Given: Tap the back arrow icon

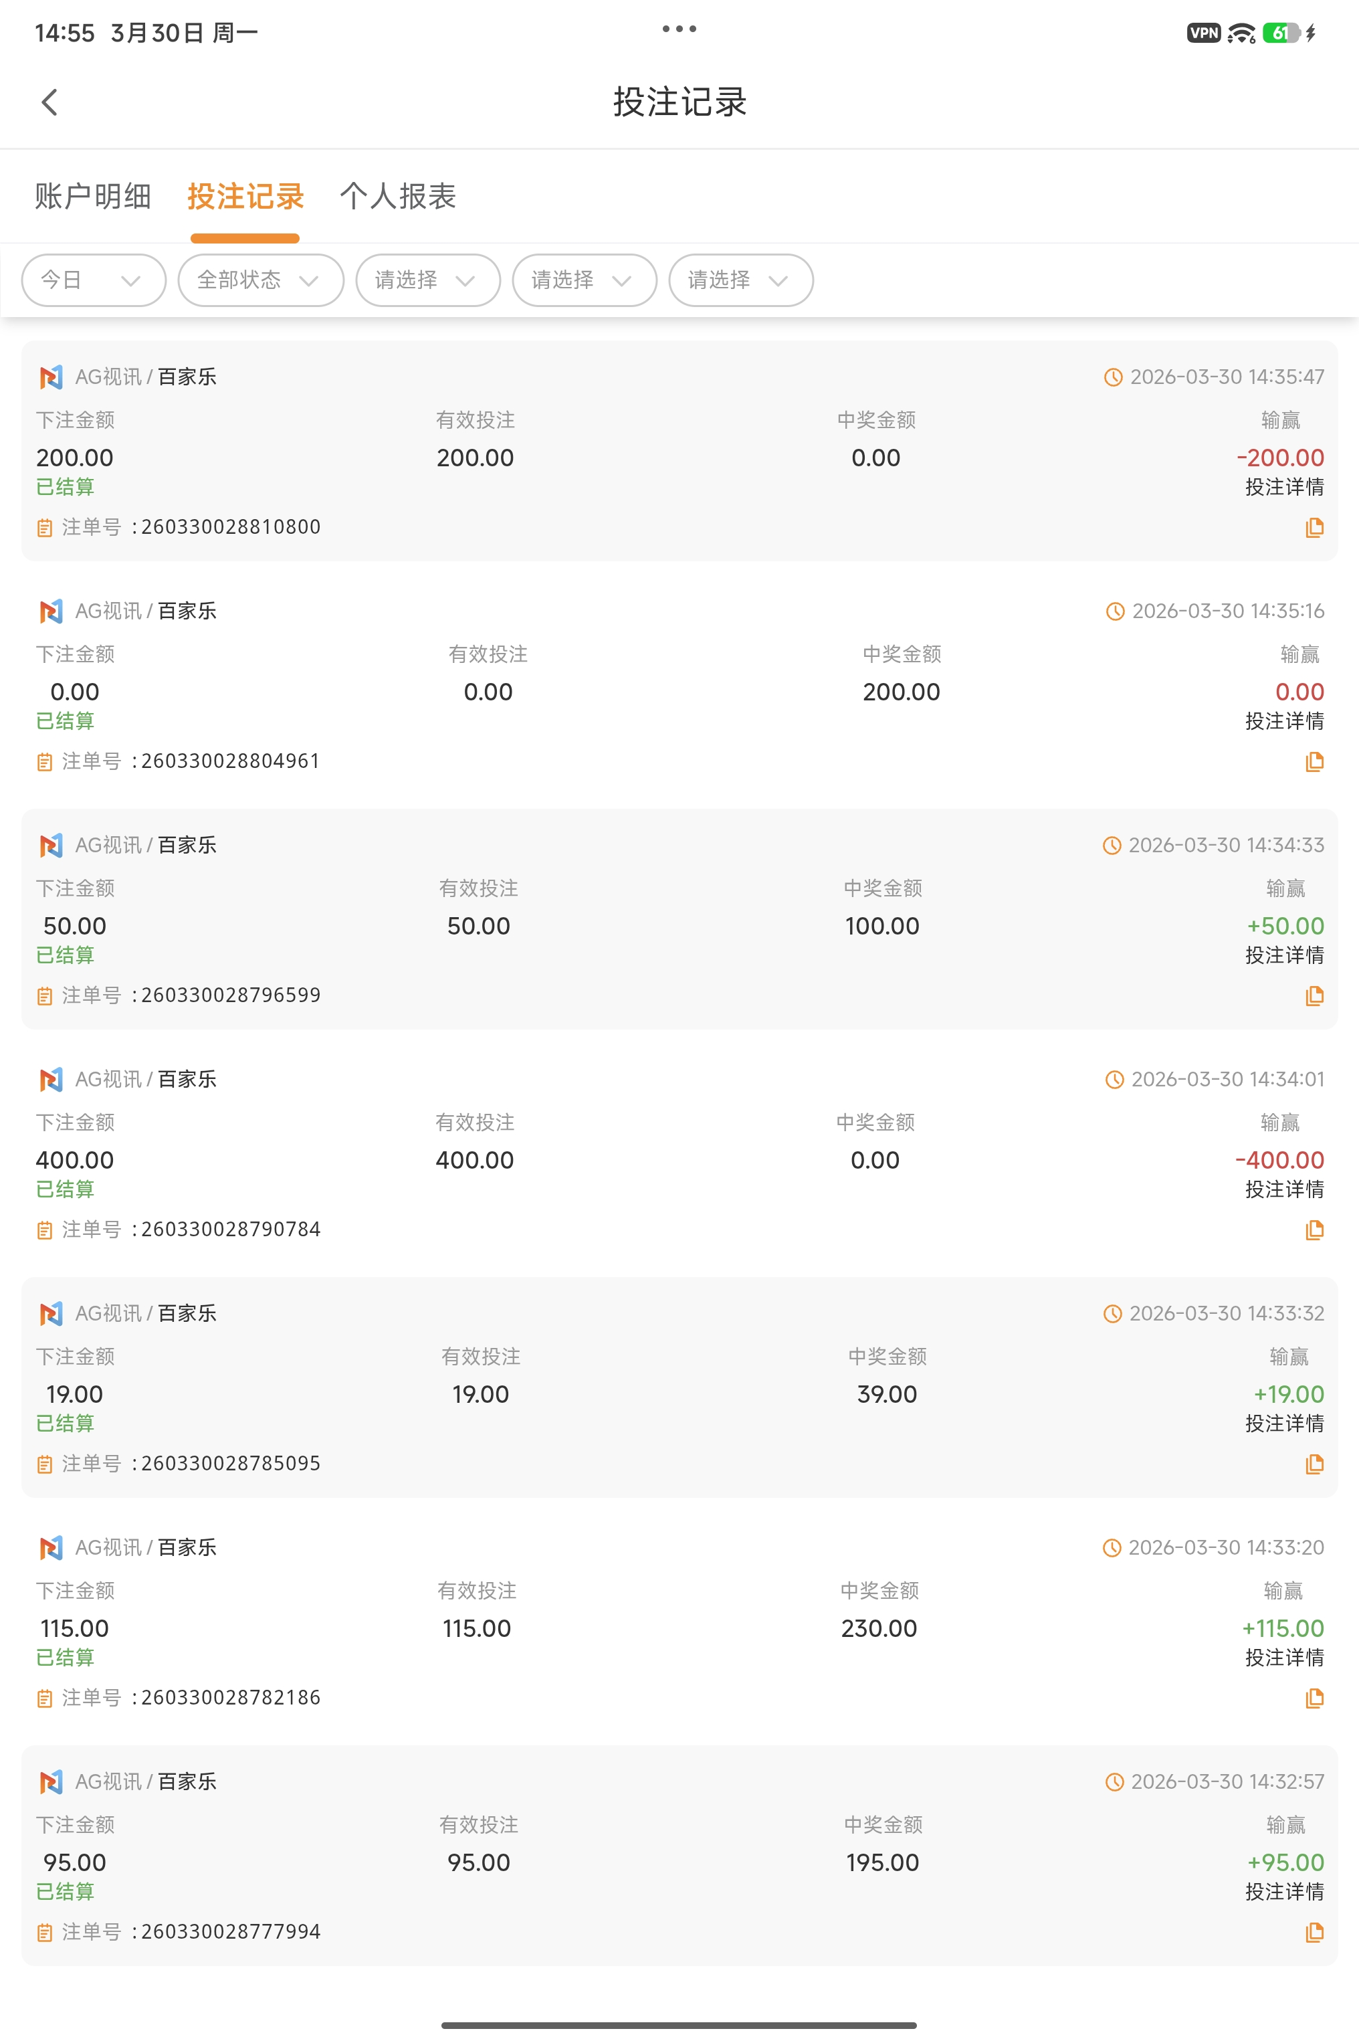Looking at the screenshot, I should click(49, 102).
